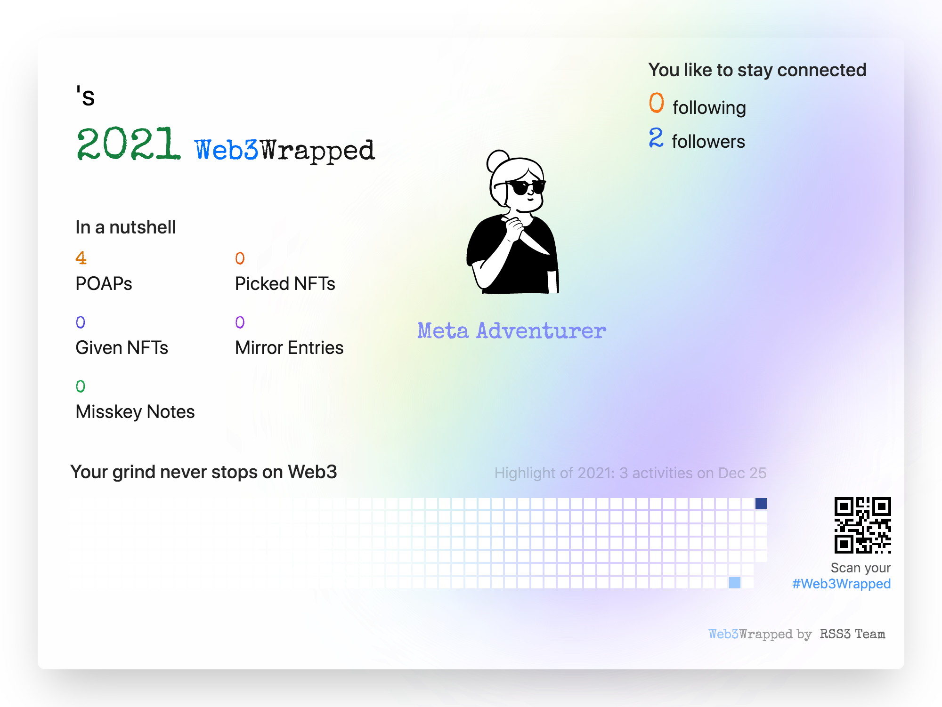The height and width of the screenshot is (707, 942).
Task: Click the light blue activity grid cell
Action: click(x=735, y=583)
